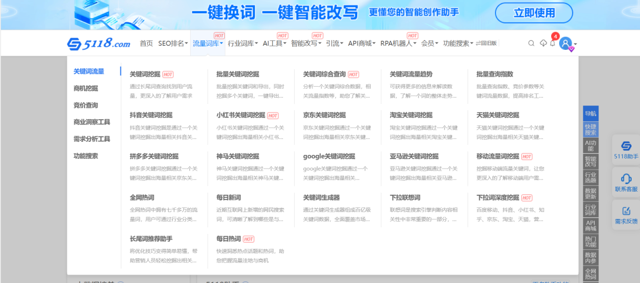Open 批量关键词挖掘 tool

[x=238, y=74]
